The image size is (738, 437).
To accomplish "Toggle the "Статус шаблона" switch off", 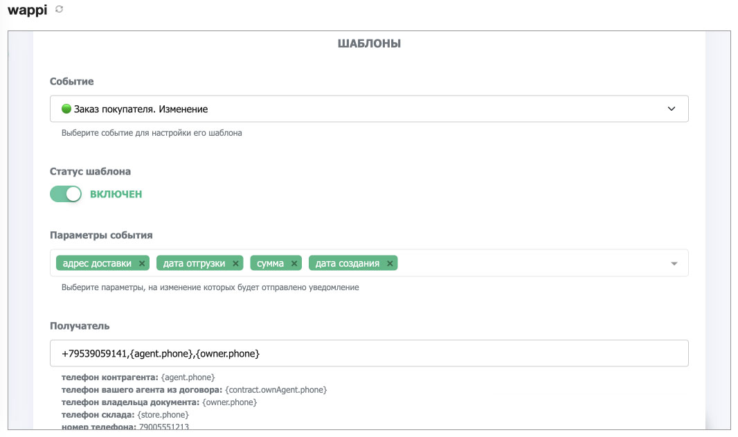I will (x=66, y=194).
